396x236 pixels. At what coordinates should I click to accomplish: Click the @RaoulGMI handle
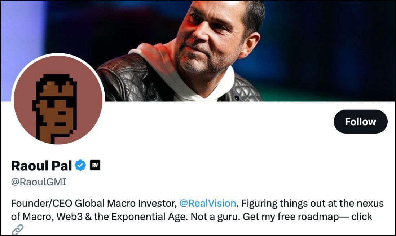pyautogui.click(x=39, y=182)
